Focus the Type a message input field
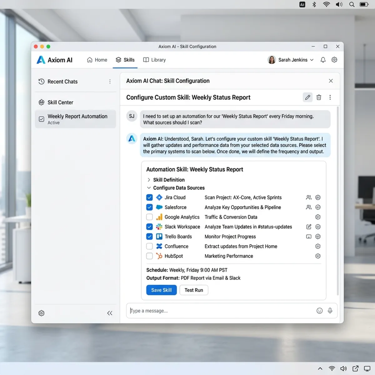This screenshot has height=375, width=375. [232, 311]
